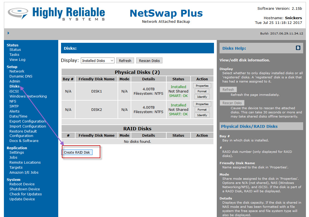Click the 'No disks found.' row
The image size is (309, 217).
click(137, 141)
